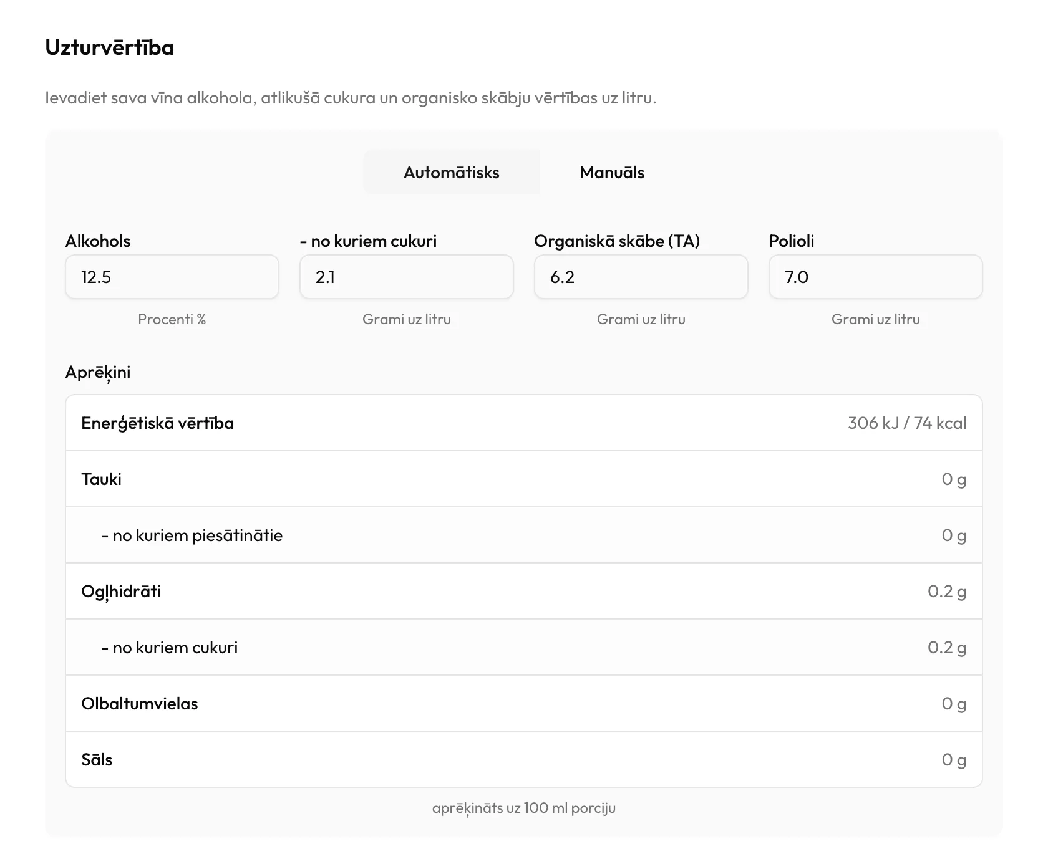
Task: Click the Alkohols input field
Action: pyautogui.click(x=172, y=277)
